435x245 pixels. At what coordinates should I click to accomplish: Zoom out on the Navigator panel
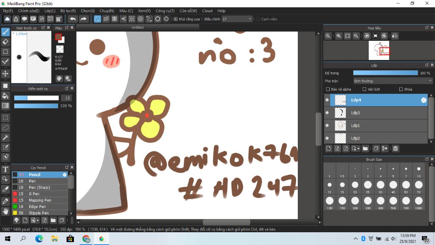click(356, 36)
